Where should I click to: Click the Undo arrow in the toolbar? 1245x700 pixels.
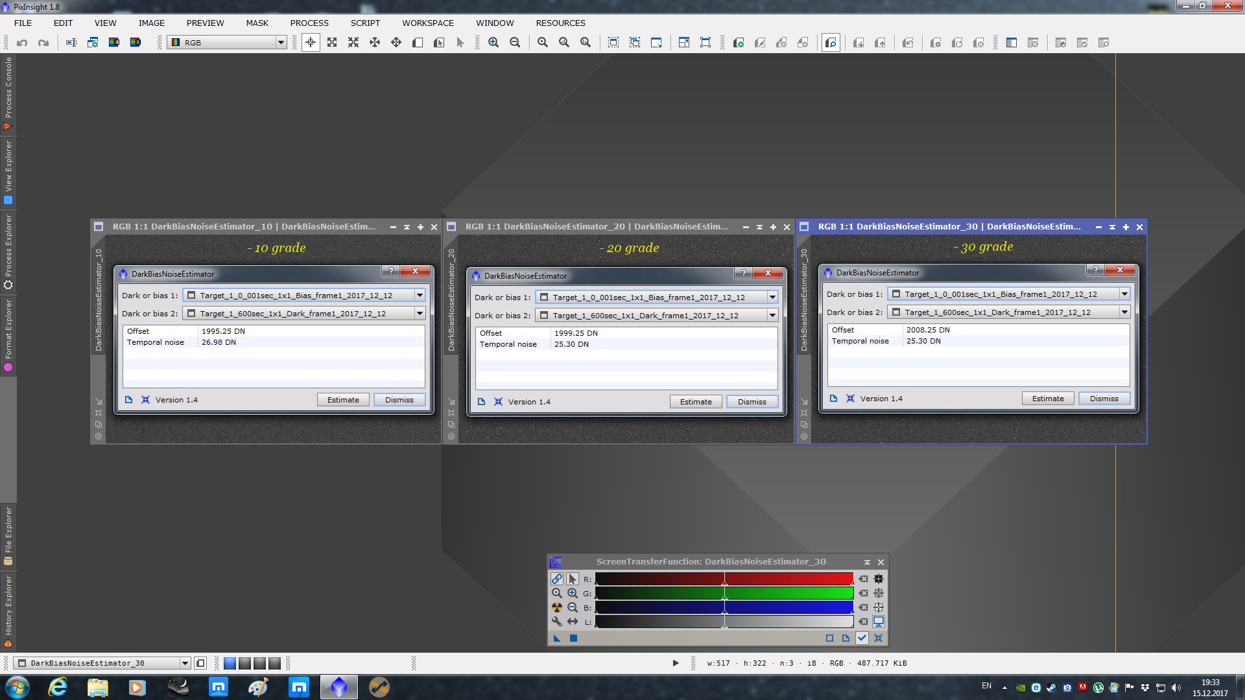click(x=22, y=43)
